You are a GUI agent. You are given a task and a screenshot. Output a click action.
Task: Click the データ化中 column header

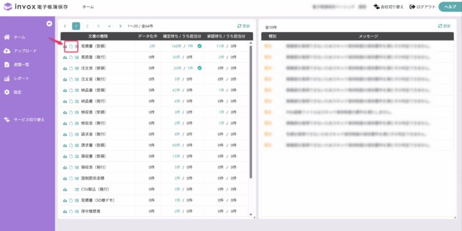point(148,36)
